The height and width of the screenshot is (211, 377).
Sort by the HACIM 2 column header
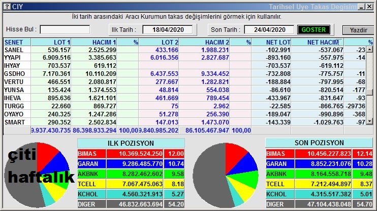tap(204, 42)
